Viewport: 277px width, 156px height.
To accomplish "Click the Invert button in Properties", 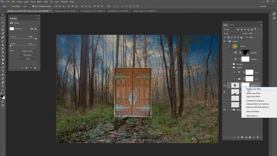I will point(28,59).
